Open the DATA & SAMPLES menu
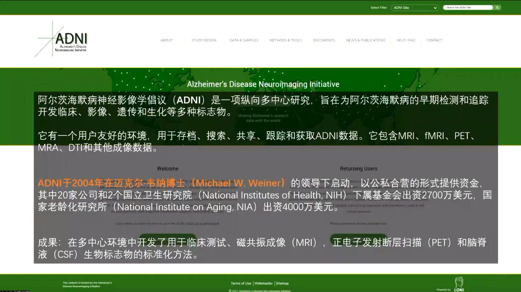521x292 pixels. tap(244, 40)
